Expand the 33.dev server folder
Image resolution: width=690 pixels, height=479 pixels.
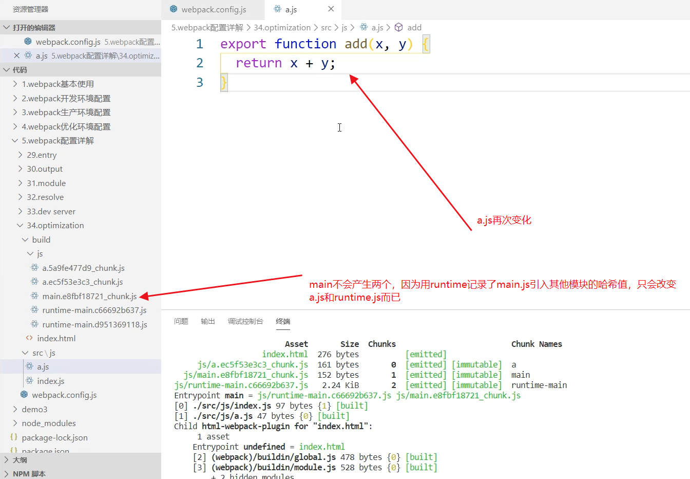tap(81, 211)
